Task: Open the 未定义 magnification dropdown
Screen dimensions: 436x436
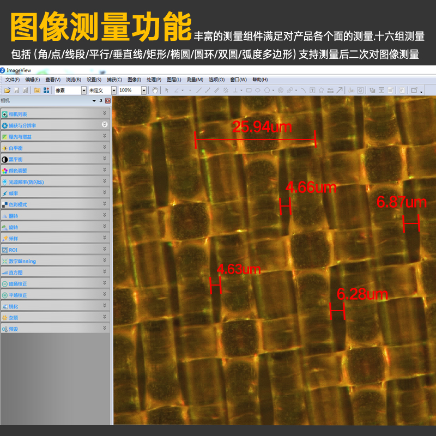Action: point(114,90)
